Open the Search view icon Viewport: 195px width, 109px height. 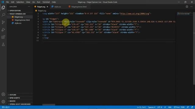click(3, 15)
